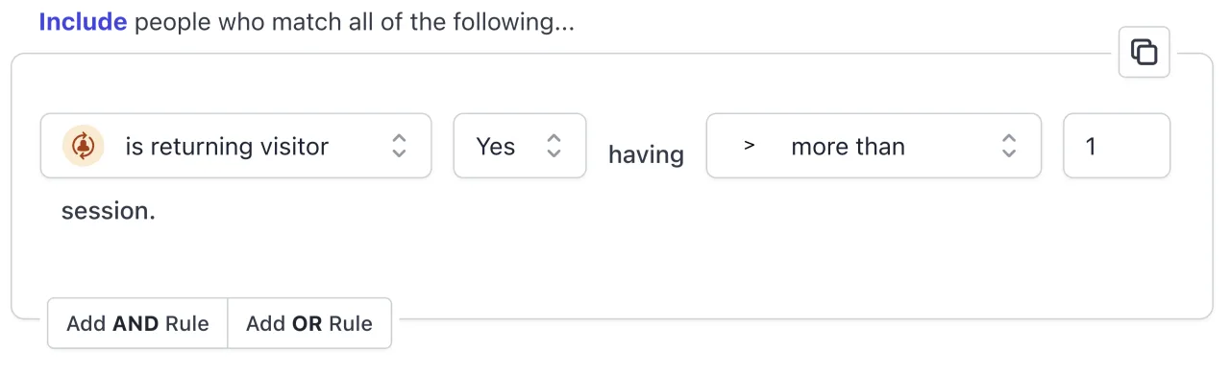Click the up-down arrows beside returning visitor

tap(399, 146)
